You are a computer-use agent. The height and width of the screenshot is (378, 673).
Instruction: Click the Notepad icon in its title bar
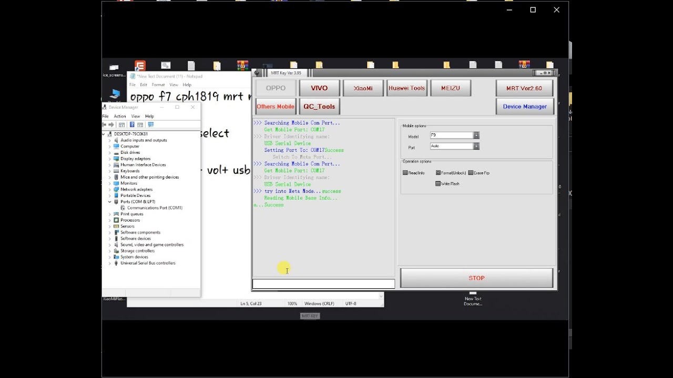(132, 77)
